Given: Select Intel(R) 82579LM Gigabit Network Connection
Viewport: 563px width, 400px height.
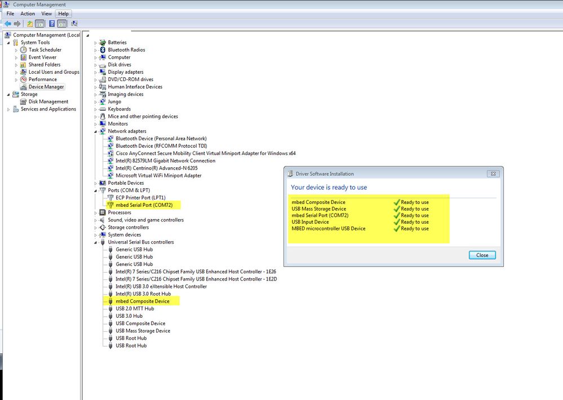Looking at the screenshot, I should pyautogui.click(x=166, y=161).
